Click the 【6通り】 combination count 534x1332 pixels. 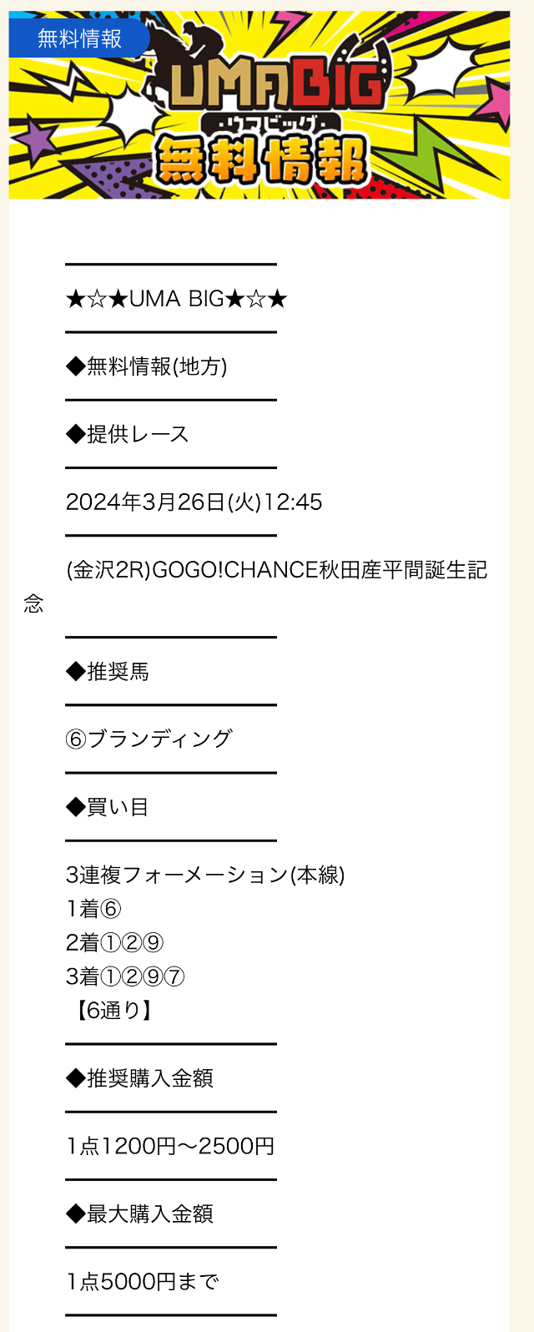[x=113, y=1011]
